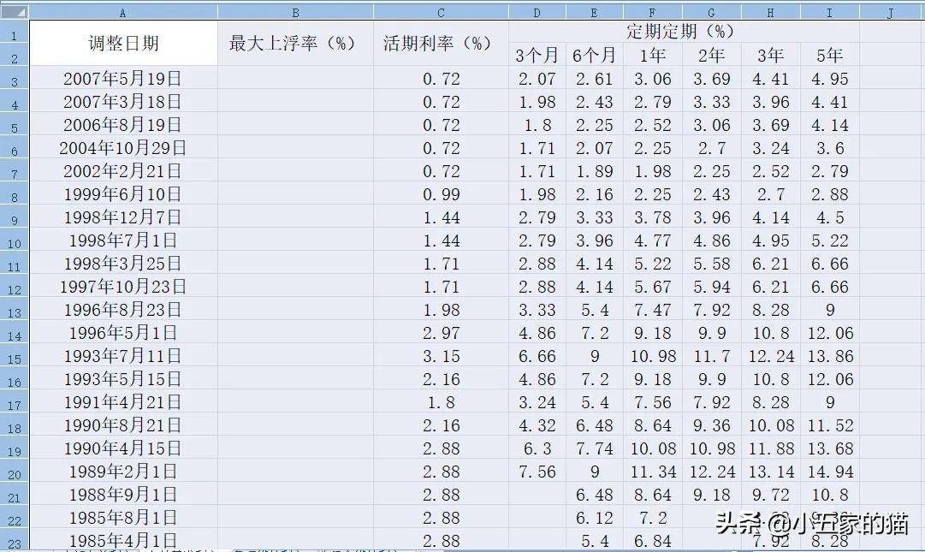Select the date cell 1998年7月1日

pyautogui.click(x=123, y=240)
